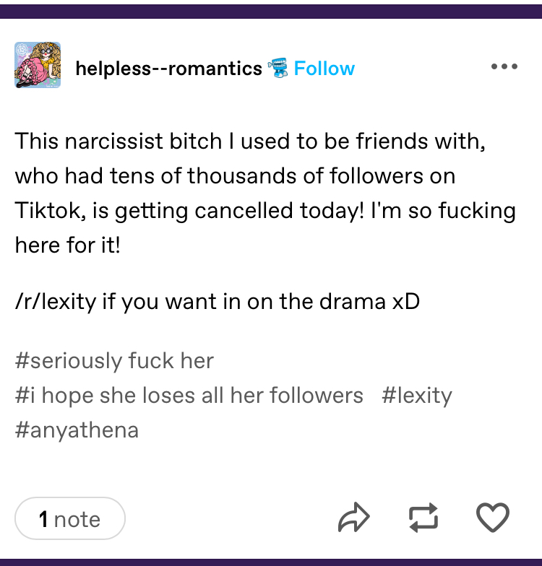Click the word 'Tiktok' in the post
542x566 pixels.
[x=48, y=211]
